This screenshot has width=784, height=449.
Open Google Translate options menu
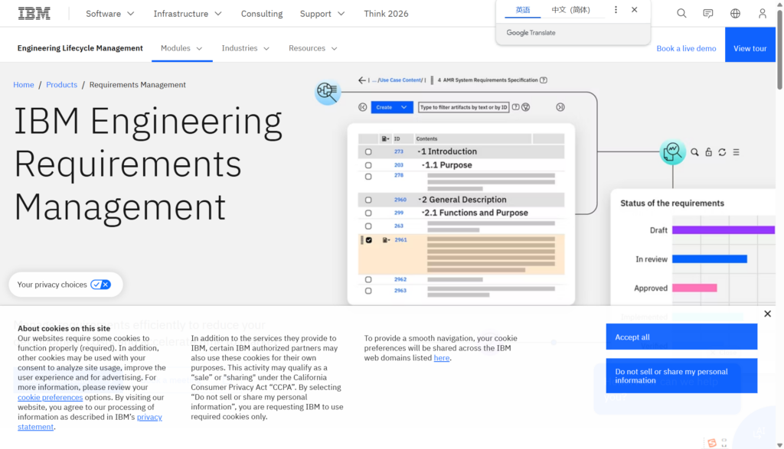click(616, 10)
